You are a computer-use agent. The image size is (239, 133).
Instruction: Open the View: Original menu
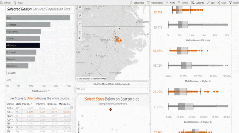tap(155, 3)
